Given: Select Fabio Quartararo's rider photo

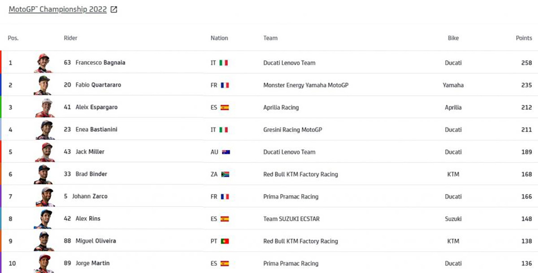Looking at the screenshot, I should coord(43,85).
